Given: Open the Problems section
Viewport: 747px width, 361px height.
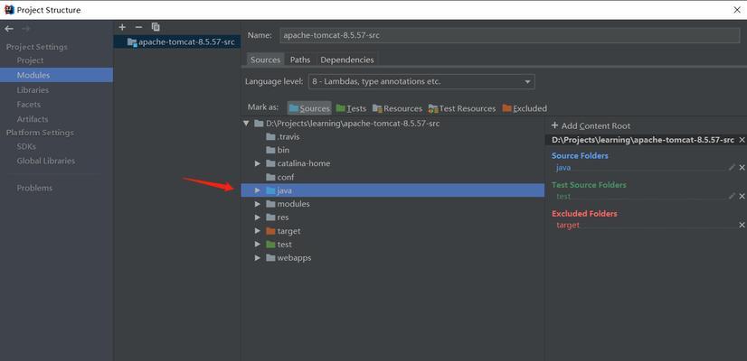Looking at the screenshot, I should tap(34, 188).
